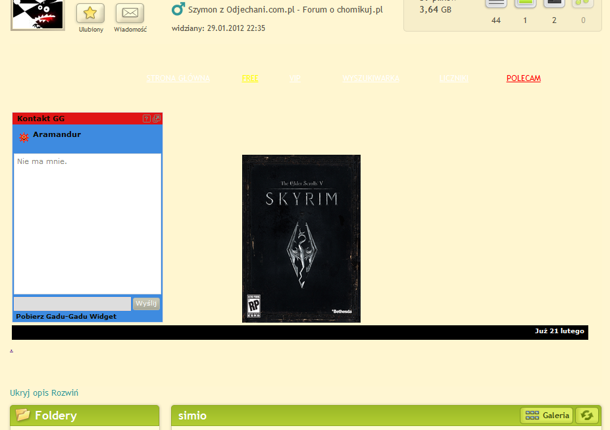Click the Aramandur contact name
Image resolution: width=610 pixels, height=430 pixels.
coord(57,134)
